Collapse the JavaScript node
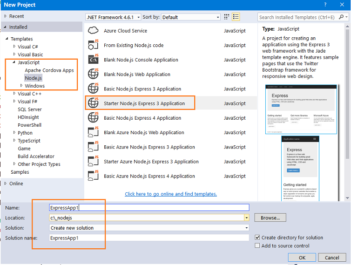Viewport: 351px width, 265px height. [14, 62]
